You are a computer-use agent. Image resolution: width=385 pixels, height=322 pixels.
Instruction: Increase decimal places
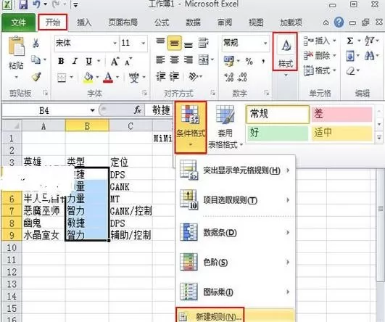tap(229, 77)
